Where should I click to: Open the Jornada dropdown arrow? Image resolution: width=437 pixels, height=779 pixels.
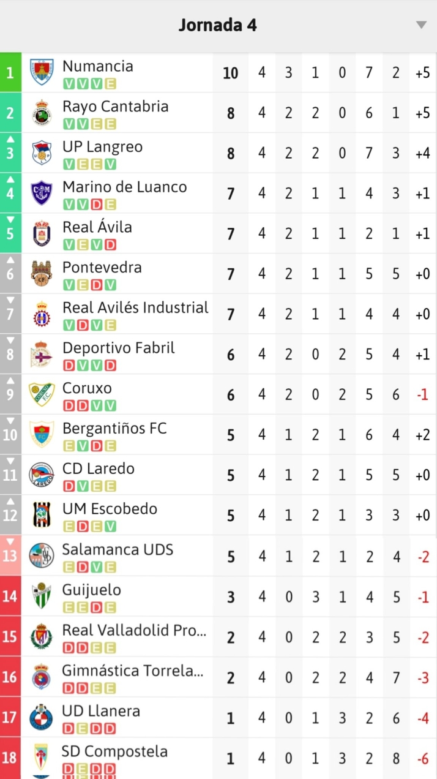click(421, 26)
